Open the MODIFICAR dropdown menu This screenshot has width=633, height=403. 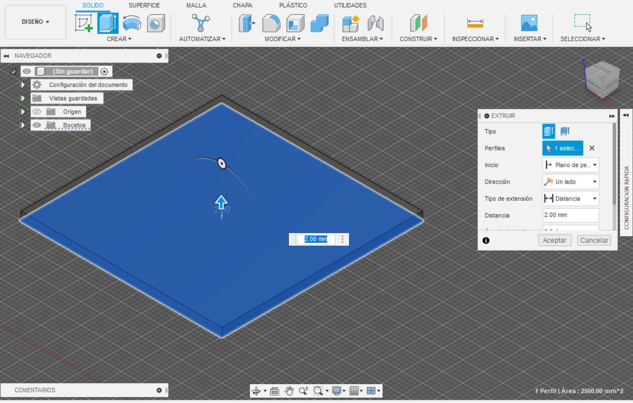(283, 39)
